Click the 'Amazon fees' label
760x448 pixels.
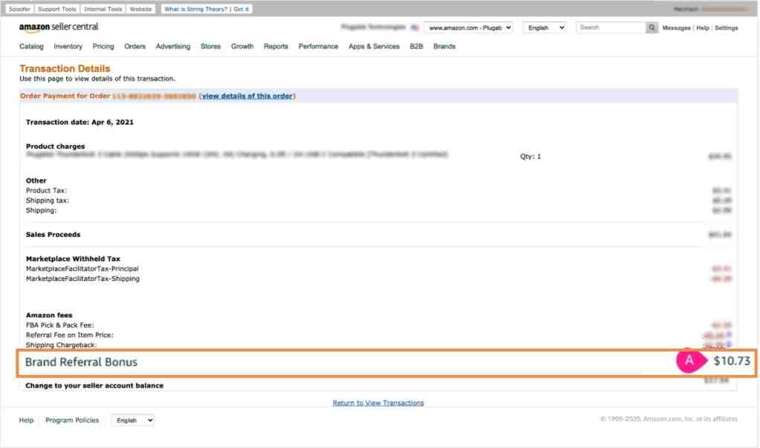[x=49, y=315]
